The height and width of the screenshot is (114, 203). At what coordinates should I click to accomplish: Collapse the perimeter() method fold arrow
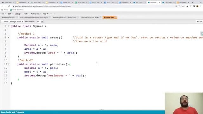[9, 64]
